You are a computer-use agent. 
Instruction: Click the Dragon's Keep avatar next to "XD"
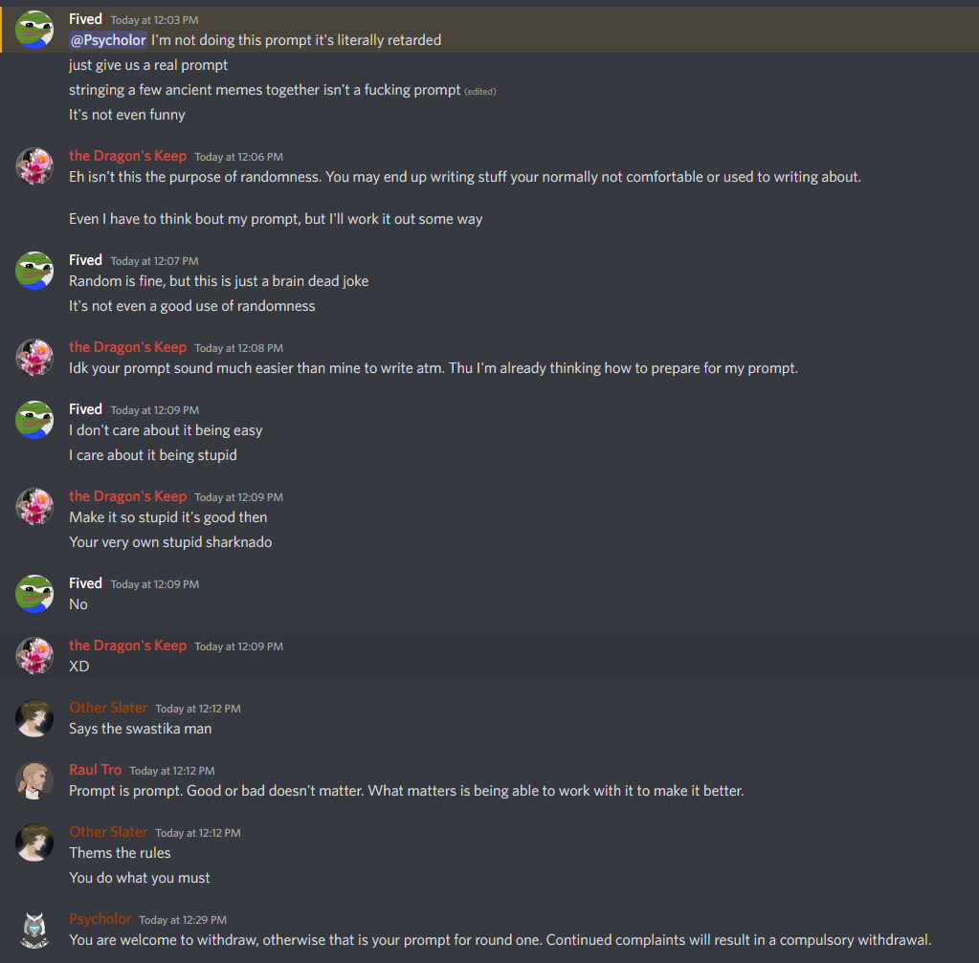(34, 655)
